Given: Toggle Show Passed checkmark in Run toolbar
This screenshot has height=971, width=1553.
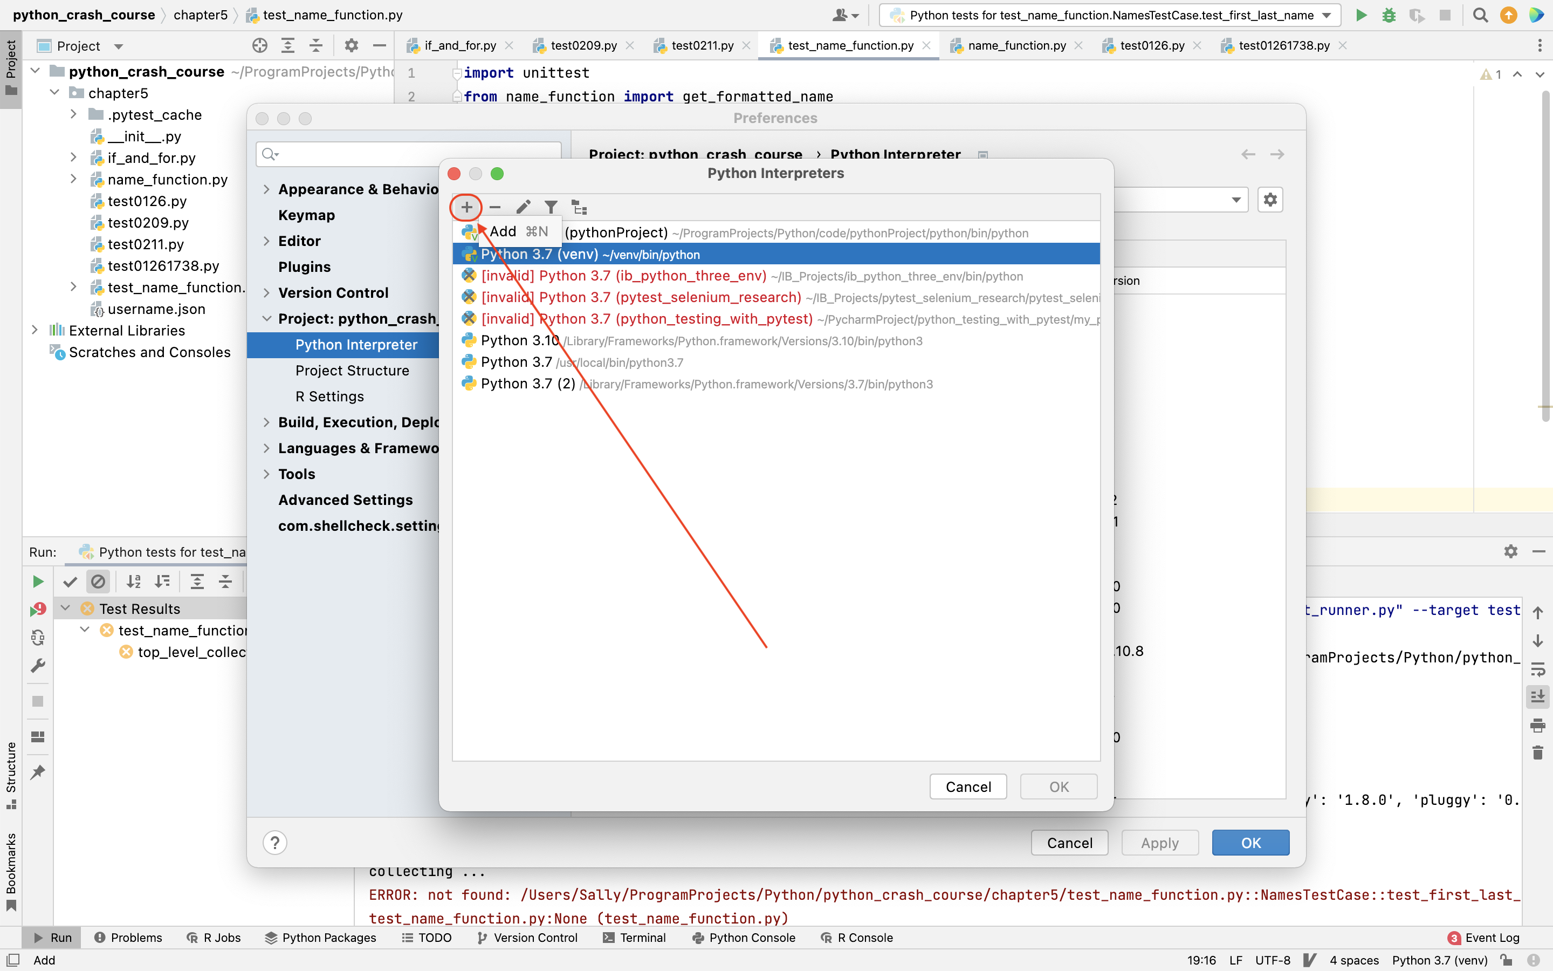Looking at the screenshot, I should click(x=70, y=582).
